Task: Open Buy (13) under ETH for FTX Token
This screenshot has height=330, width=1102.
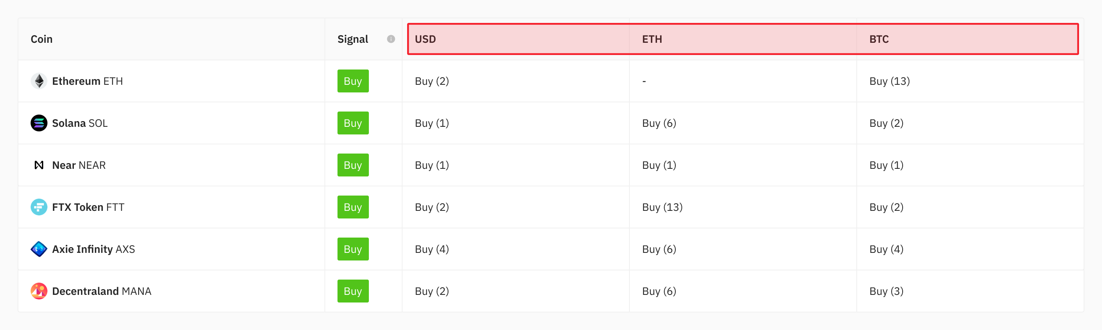Action: [662, 207]
